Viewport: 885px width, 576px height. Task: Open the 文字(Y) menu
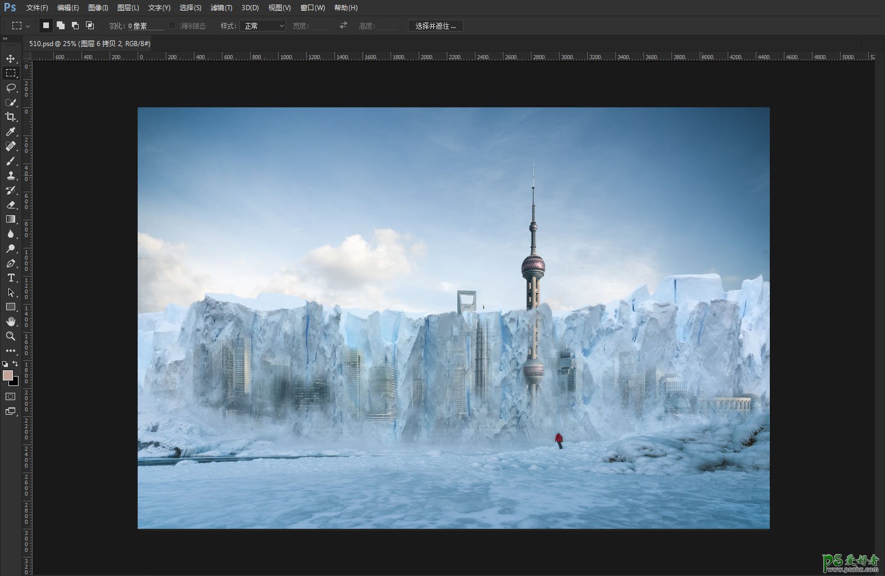[x=159, y=8]
